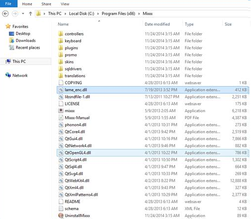The width and height of the screenshot is (251, 219).
Task: Select the LICENSE file icon
Action: click(x=61, y=104)
